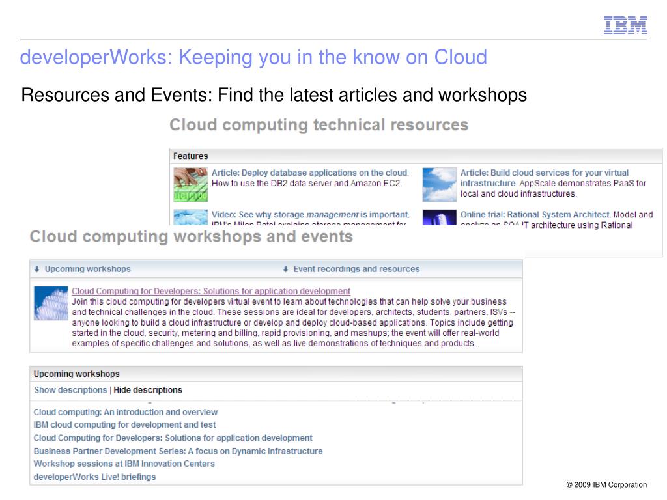Jump to Event recordings and resources
This screenshot has width=667, height=500.
click(356, 269)
